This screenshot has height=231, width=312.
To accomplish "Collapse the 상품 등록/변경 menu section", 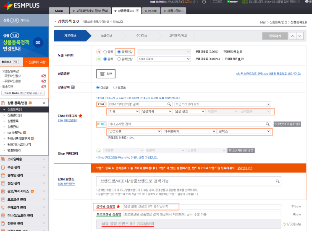I will tap(44, 103).
